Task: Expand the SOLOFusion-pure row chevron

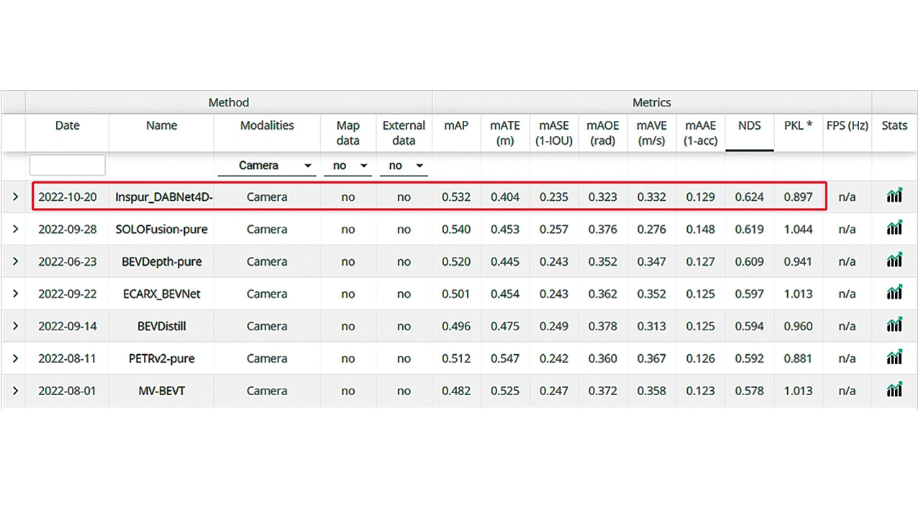Action: click(x=15, y=229)
